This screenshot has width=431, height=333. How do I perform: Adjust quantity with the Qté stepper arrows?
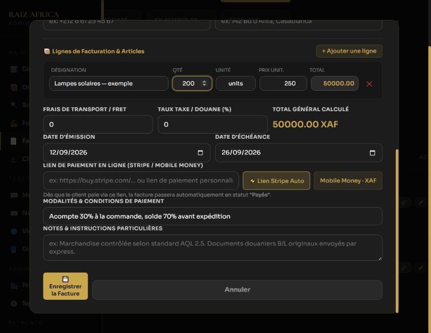[x=204, y=83]
